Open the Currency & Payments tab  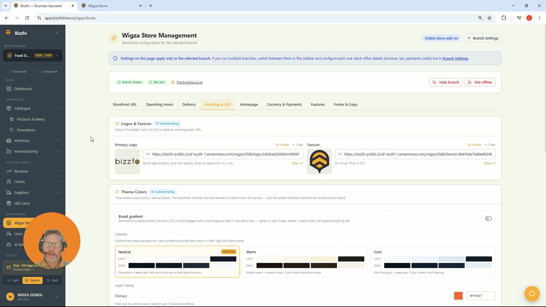284,104
